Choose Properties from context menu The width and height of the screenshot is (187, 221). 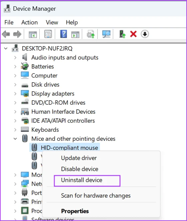click(75, 211)
